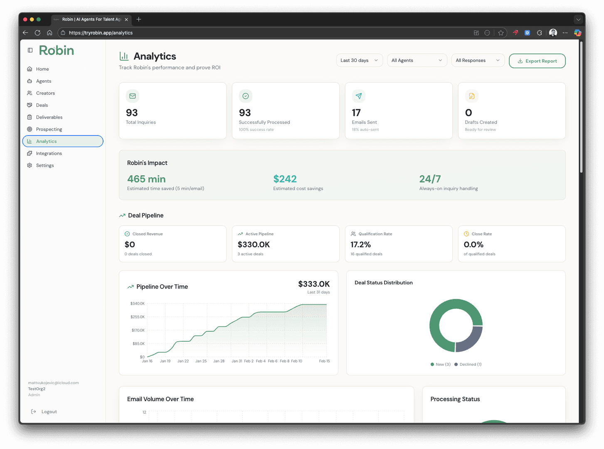Expand the All Agents filter
This screenshot has height=449, width=604.
[417, 60]
